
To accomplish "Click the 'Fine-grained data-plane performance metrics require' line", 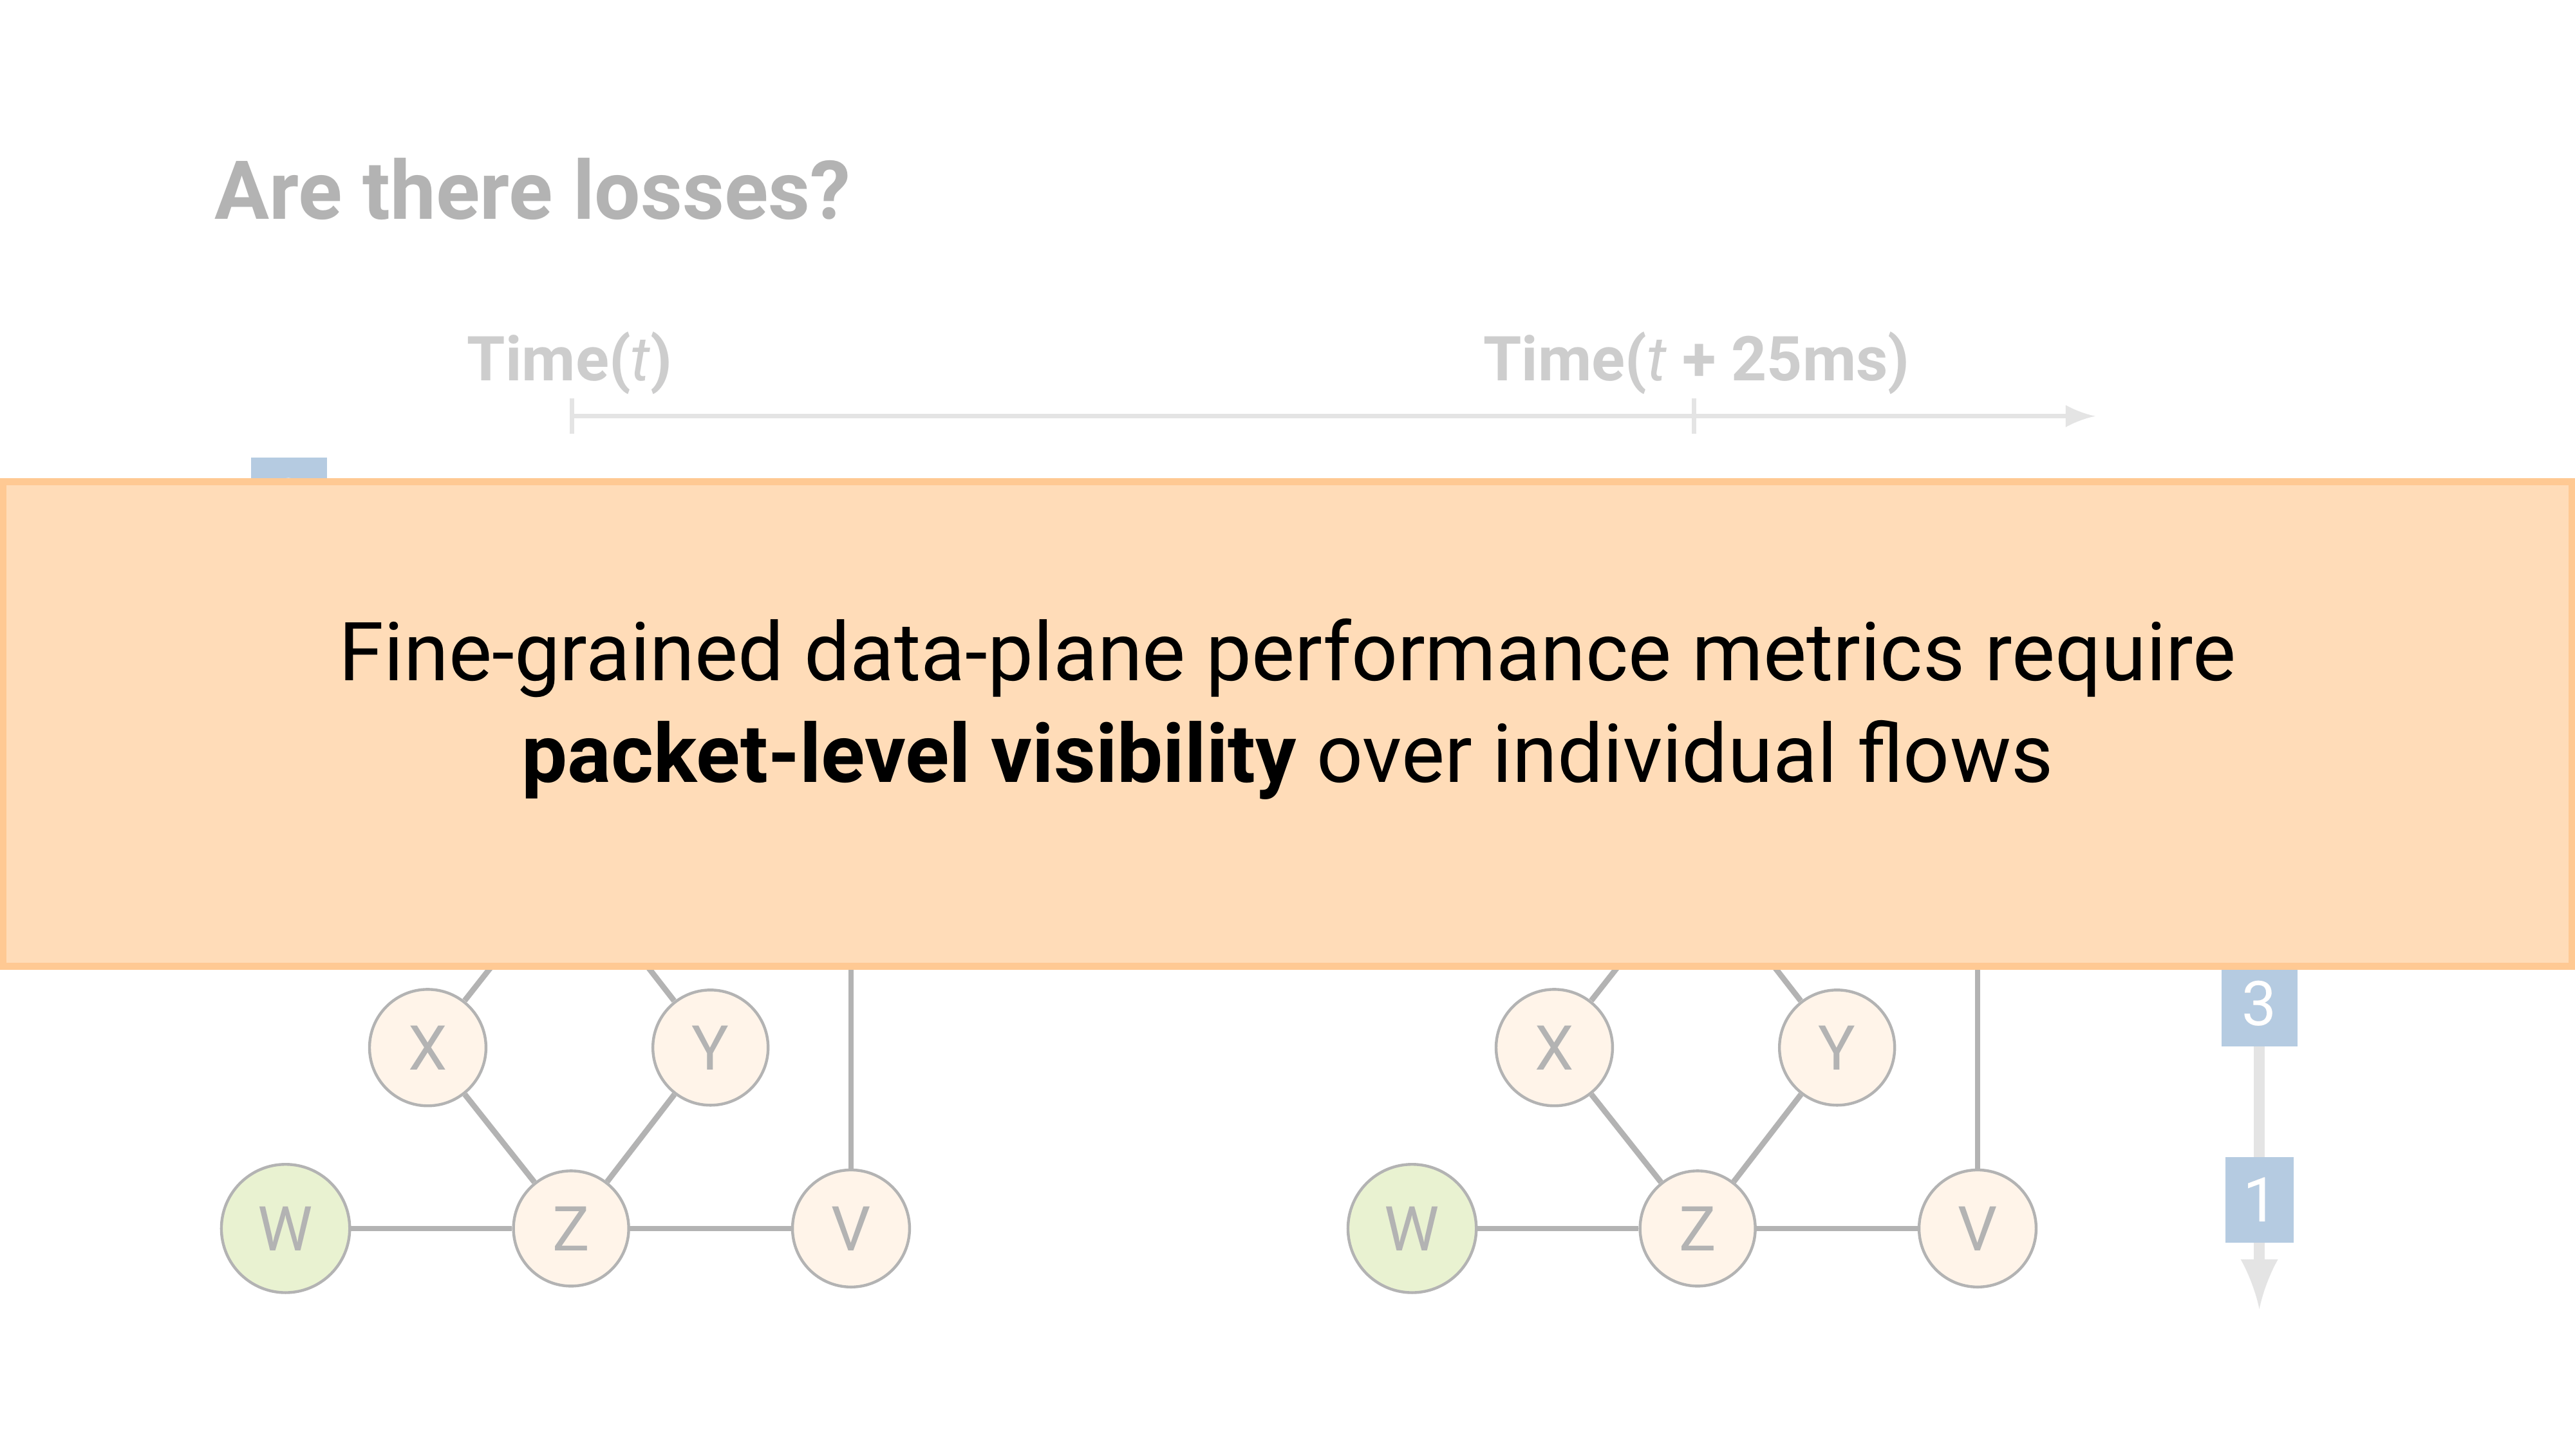I will 1287,653.
